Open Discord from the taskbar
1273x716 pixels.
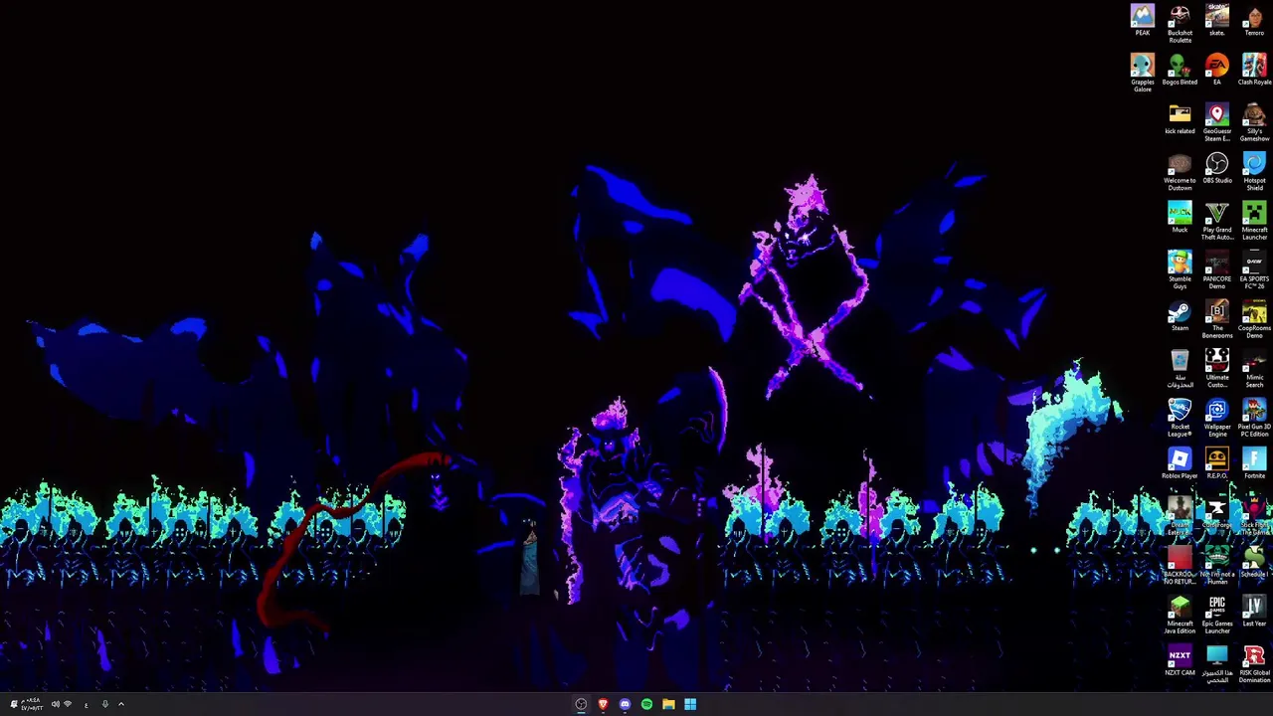(x=625, y=704)
